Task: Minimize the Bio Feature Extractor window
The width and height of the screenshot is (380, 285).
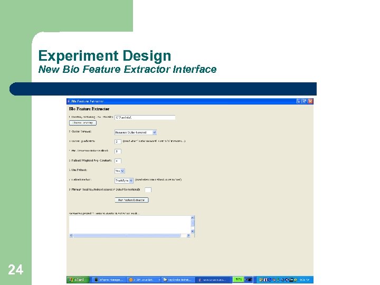Action: (x=299, y=101)
